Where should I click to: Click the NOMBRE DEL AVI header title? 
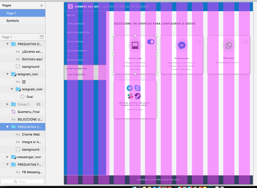(x=87, y=6)
